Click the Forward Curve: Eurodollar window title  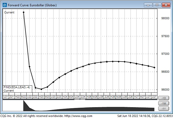[x=32, y=5]
